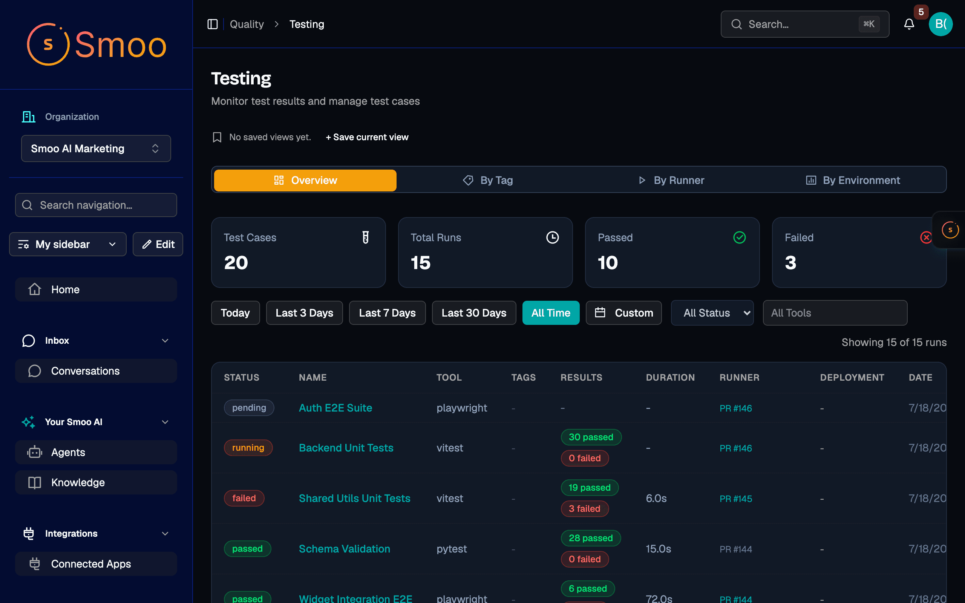Filter runs by Today
965x603 pixels.
pyautogui.click(x=235, y=313)
